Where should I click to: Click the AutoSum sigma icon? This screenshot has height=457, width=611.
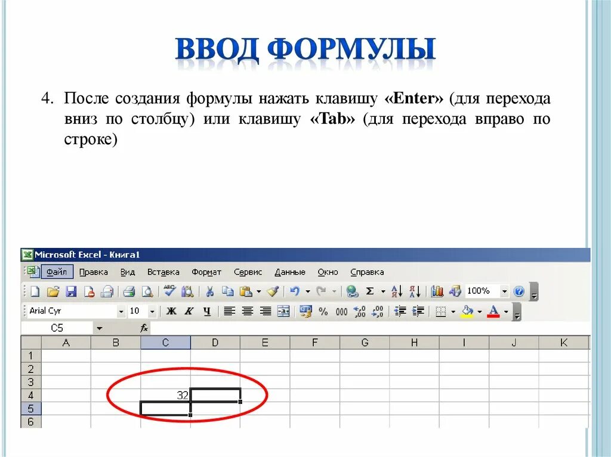point(370,291)
